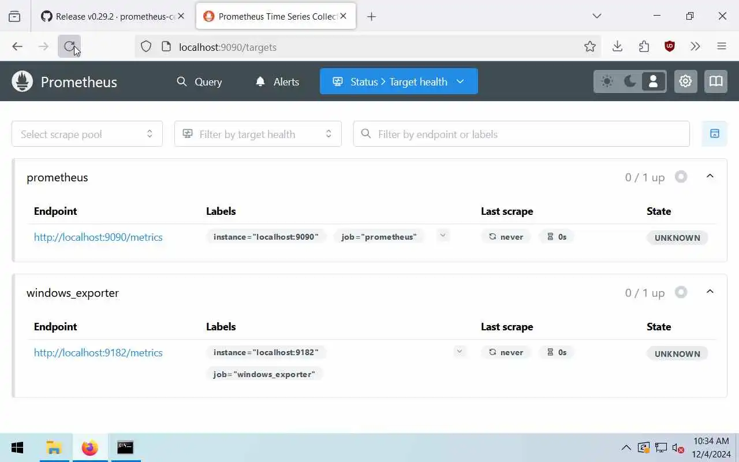Image resolution: width=739 pixels, height=462 pixels.
Task: Open the Firefox downloads panel
Action: [617, 47]
